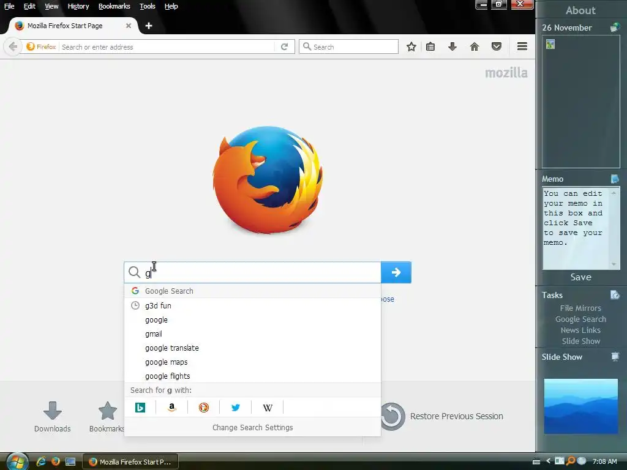
Task: Search with DuckDuckGo engine icon
Action: click(x=203, y=407)
